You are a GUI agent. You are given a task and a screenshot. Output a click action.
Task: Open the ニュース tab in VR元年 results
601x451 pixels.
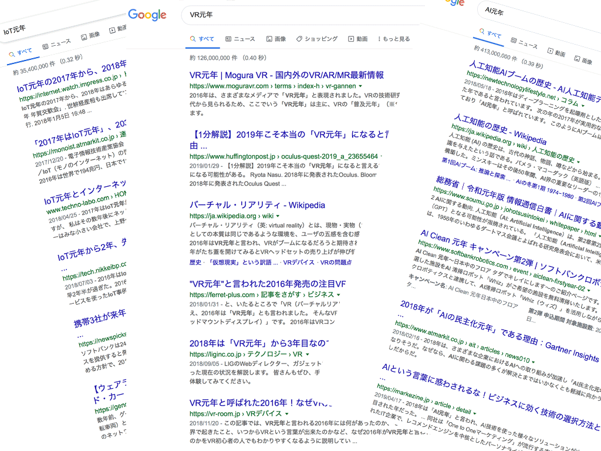(x=240, y=39)
